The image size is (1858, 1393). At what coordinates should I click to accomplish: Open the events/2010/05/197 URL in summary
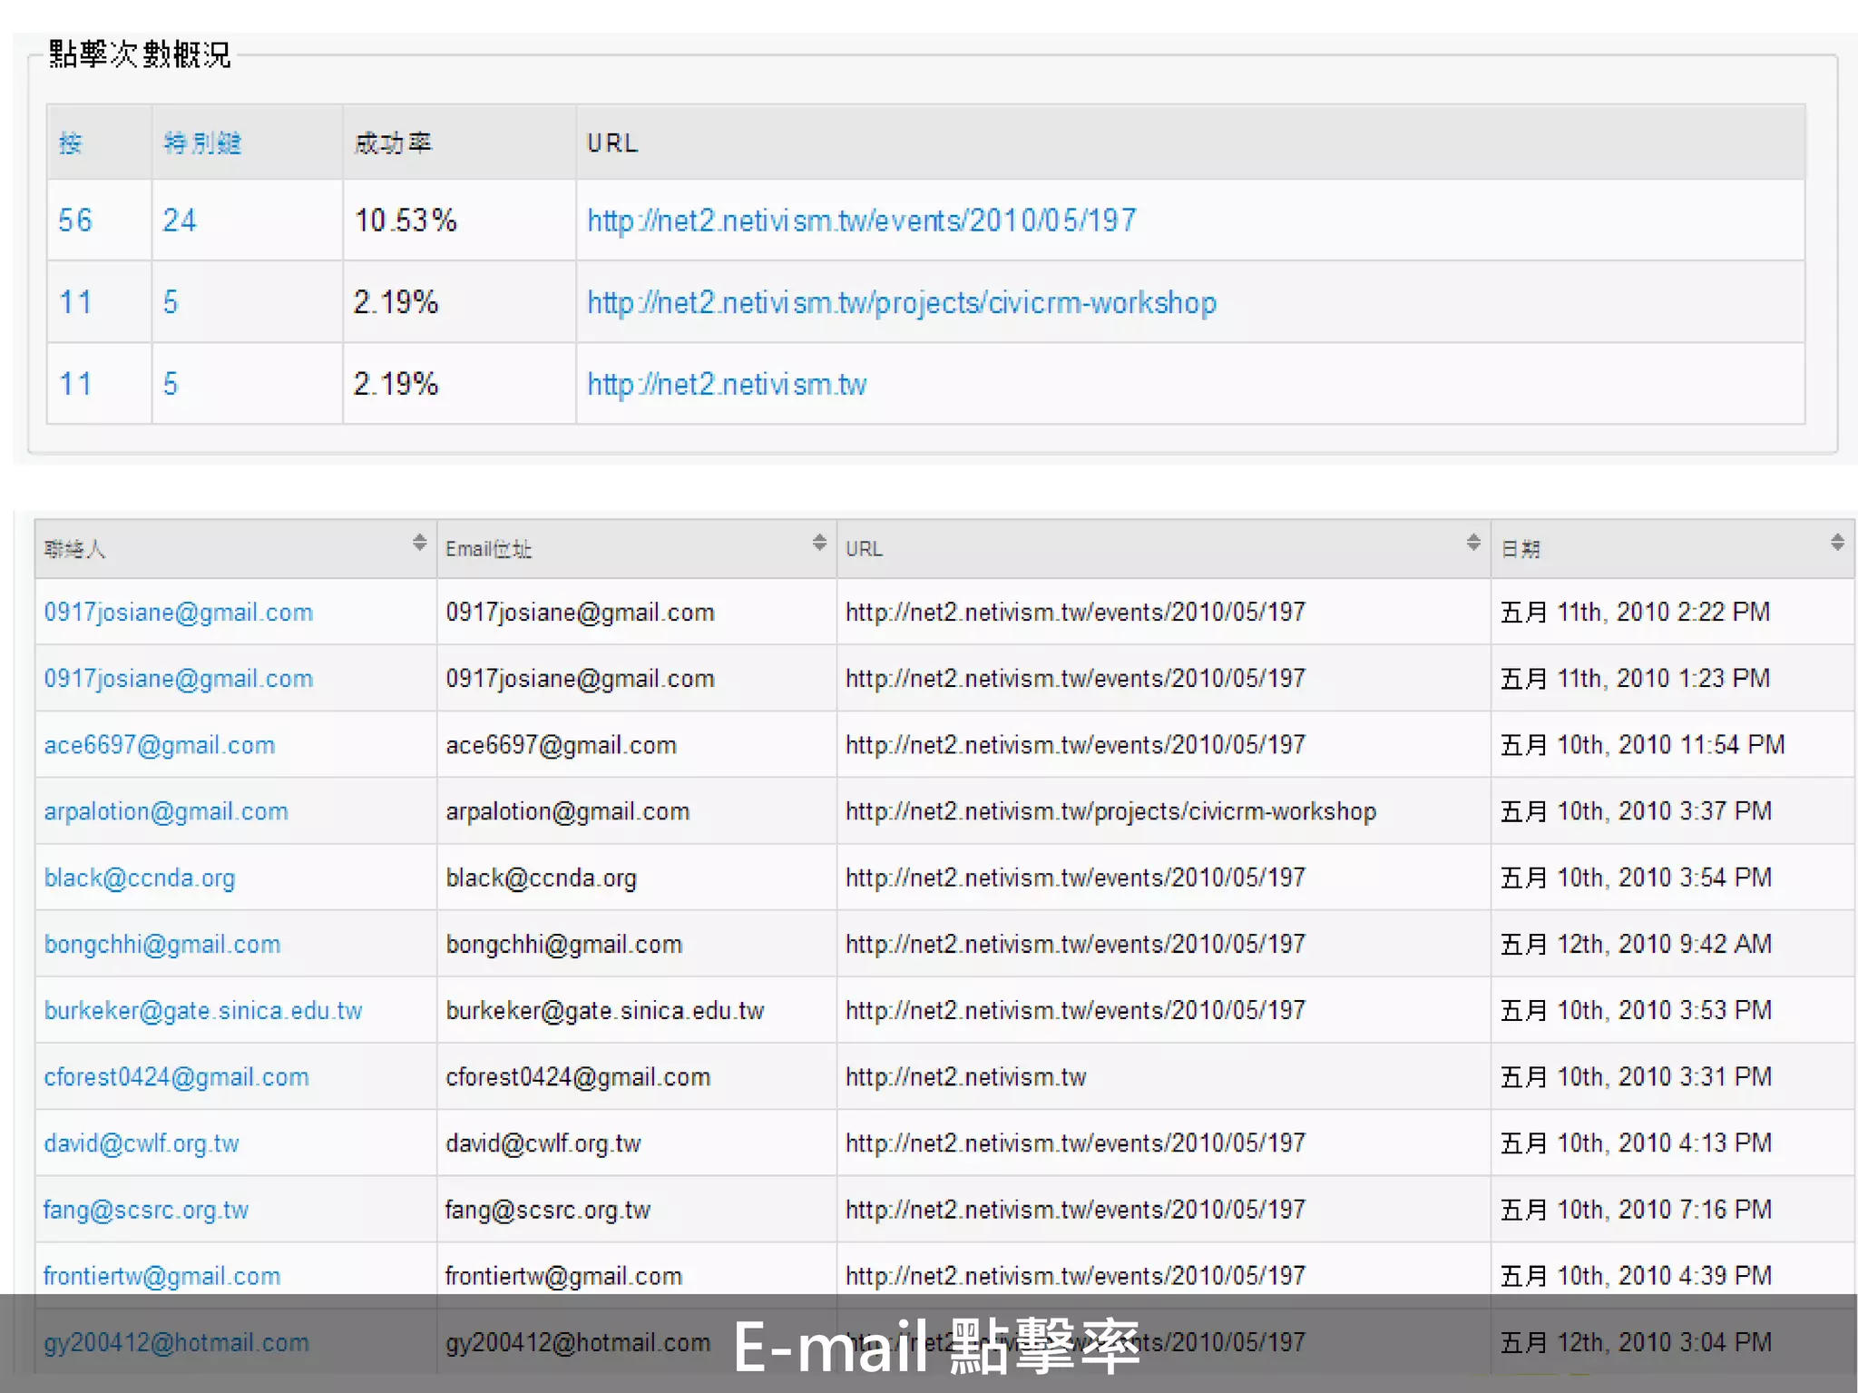coord(862,220)
